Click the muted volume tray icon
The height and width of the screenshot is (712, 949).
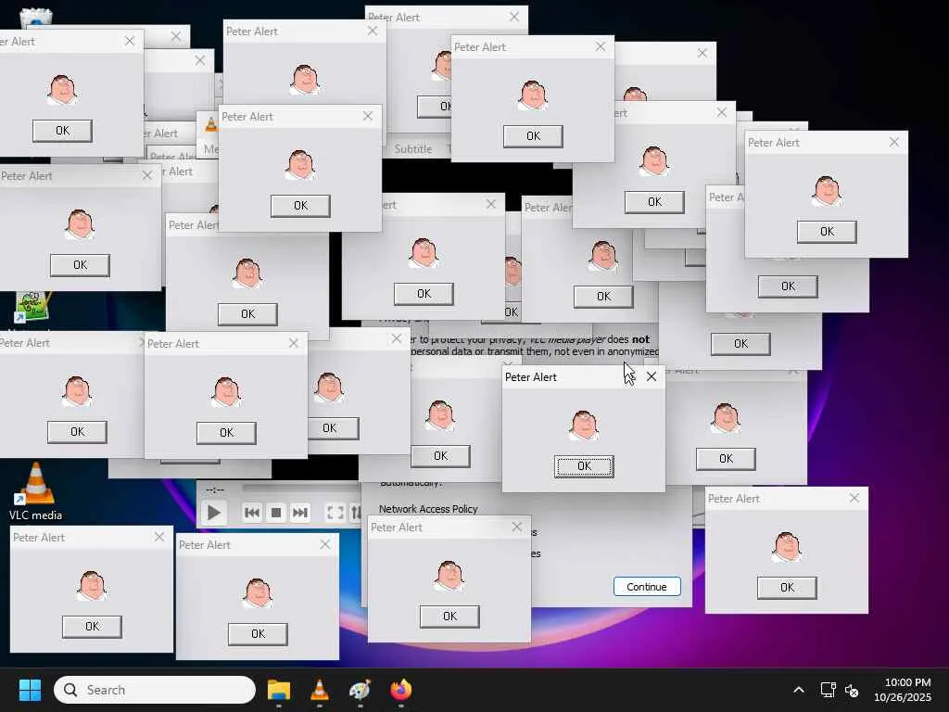coord(852,690)
